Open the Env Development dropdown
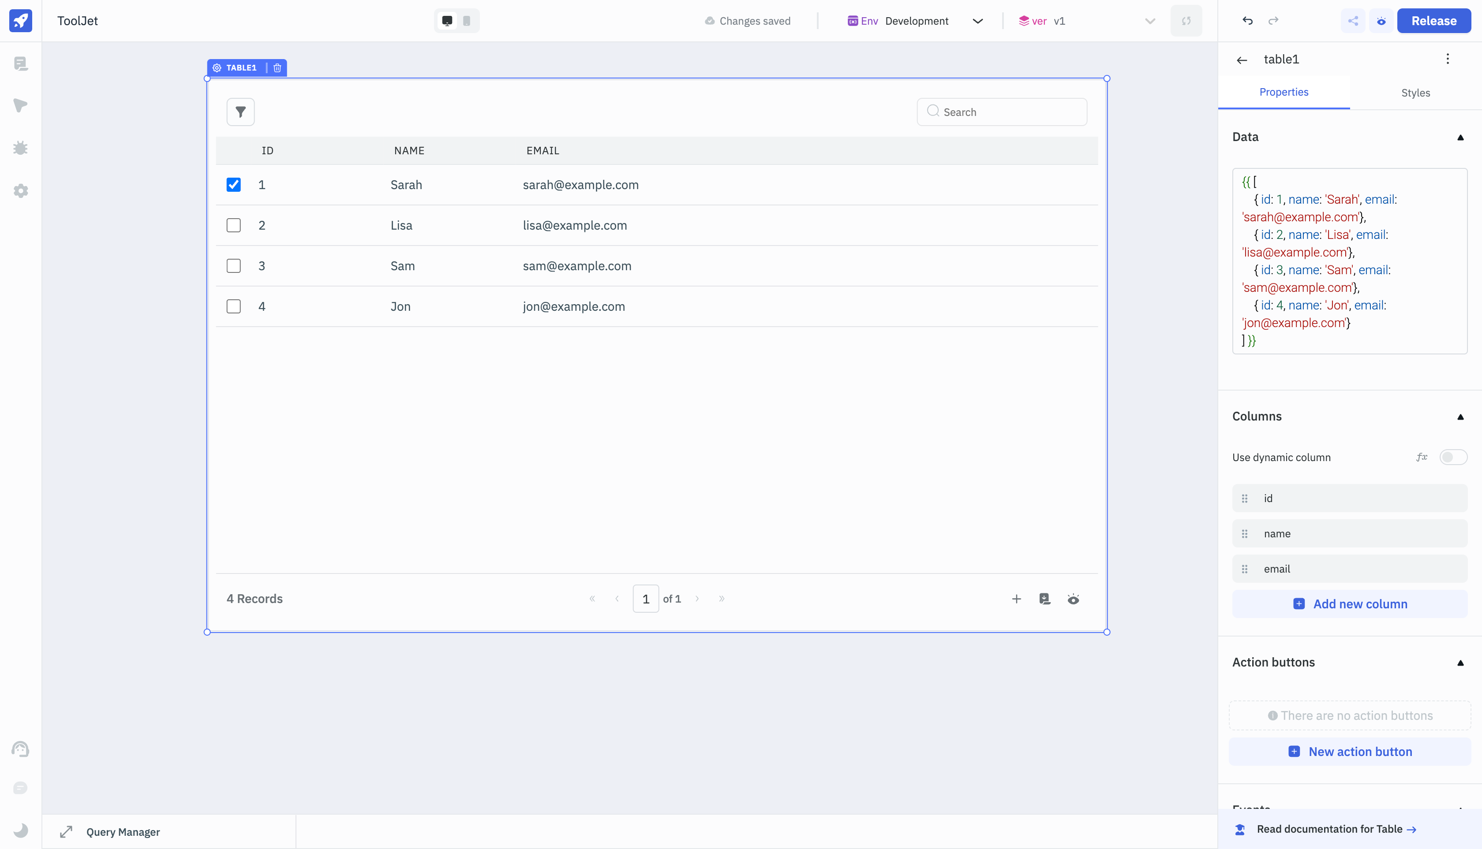 [x=916, y=21]
